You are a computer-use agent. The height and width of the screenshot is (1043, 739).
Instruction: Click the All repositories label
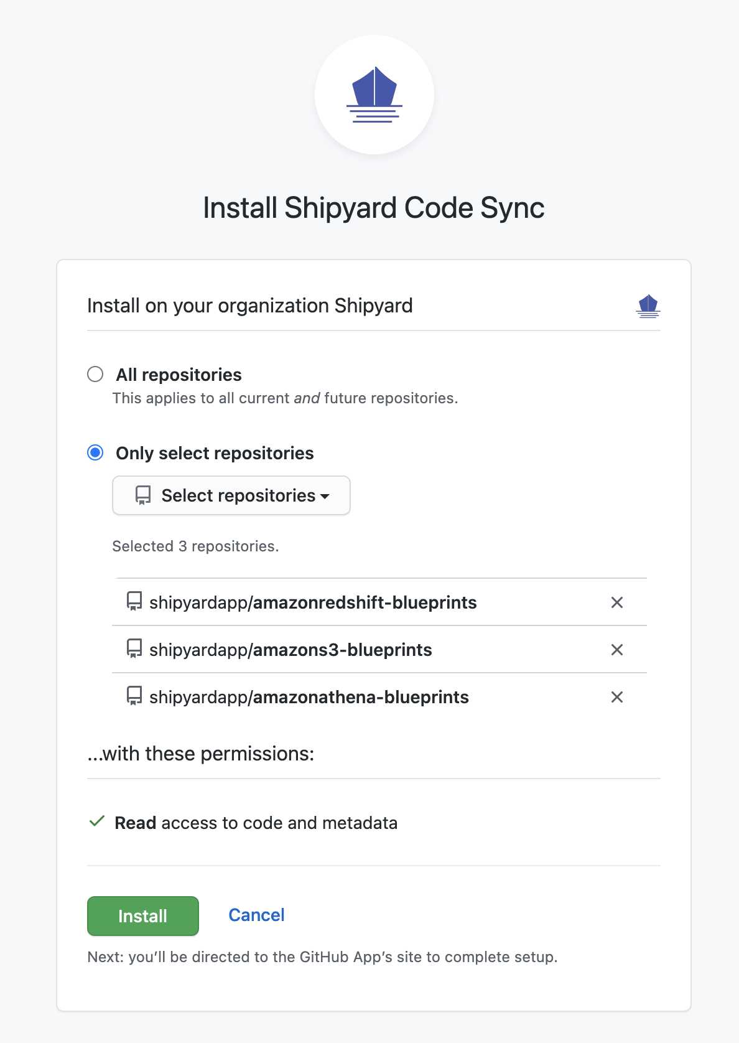click(179, 375)
